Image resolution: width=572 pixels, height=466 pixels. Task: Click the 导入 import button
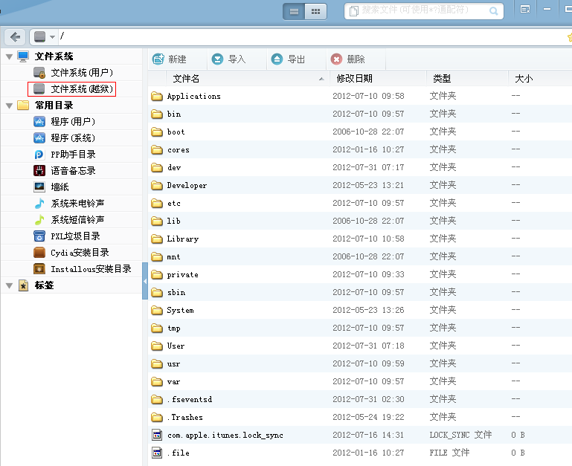pyautogui.click(x=228, y=59)
